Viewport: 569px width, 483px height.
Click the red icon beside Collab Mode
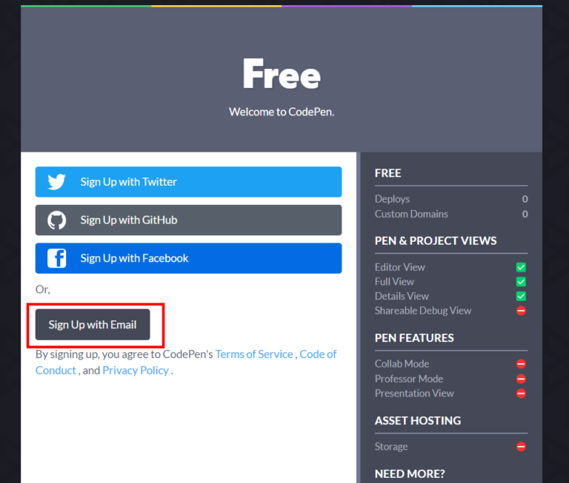click(521, 364)
